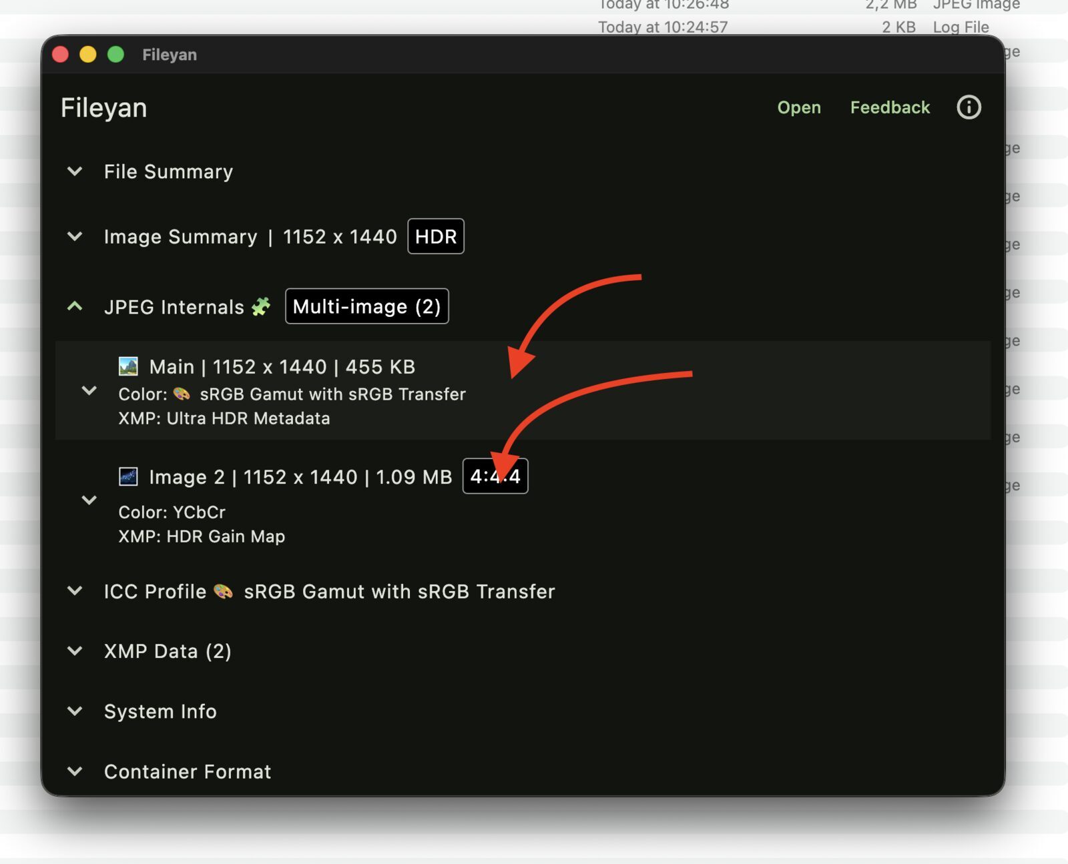Viewport: 1068px width, 864px height.
Task: Click the Container Format label
Action: [188, 771]
